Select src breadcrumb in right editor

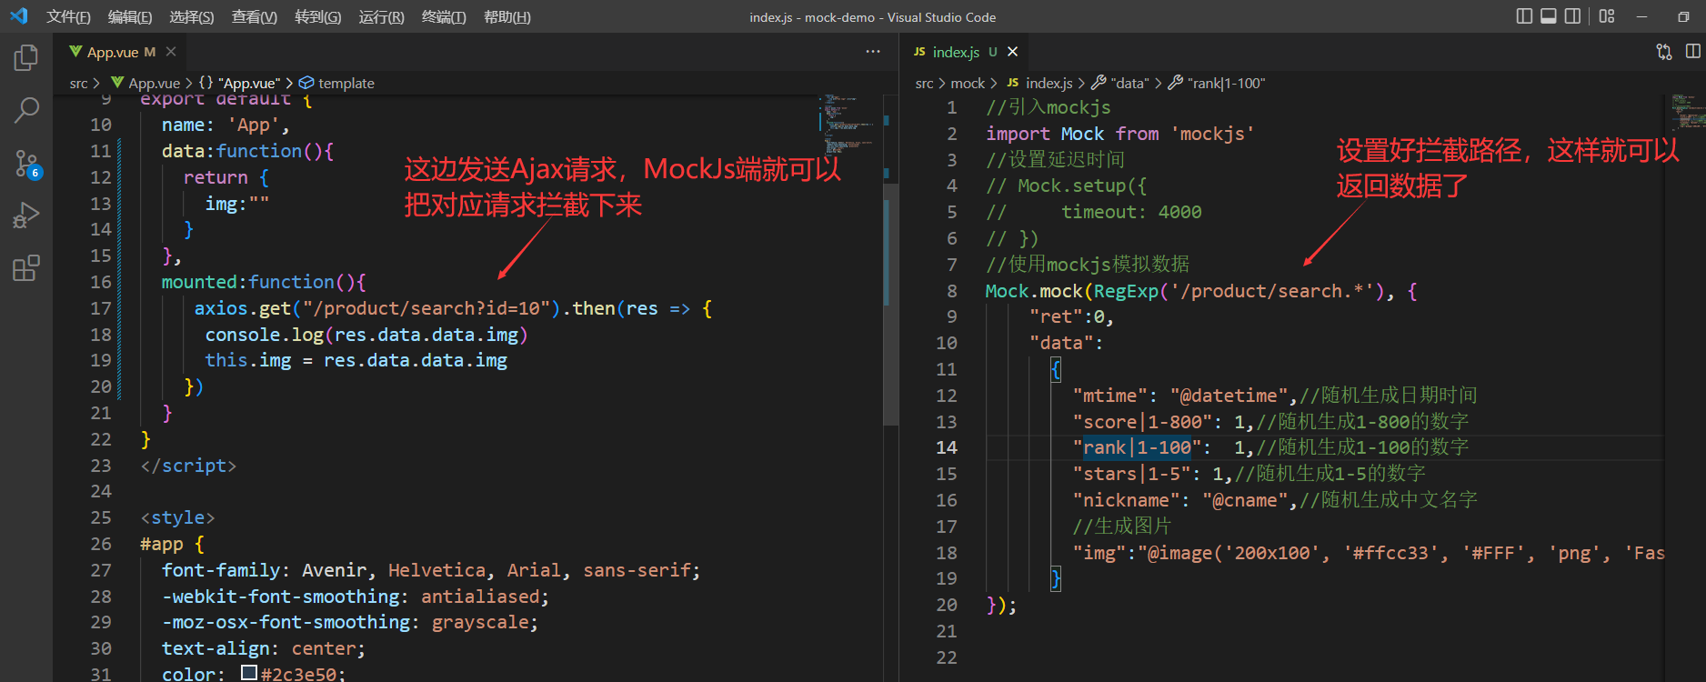pos(924,83)
